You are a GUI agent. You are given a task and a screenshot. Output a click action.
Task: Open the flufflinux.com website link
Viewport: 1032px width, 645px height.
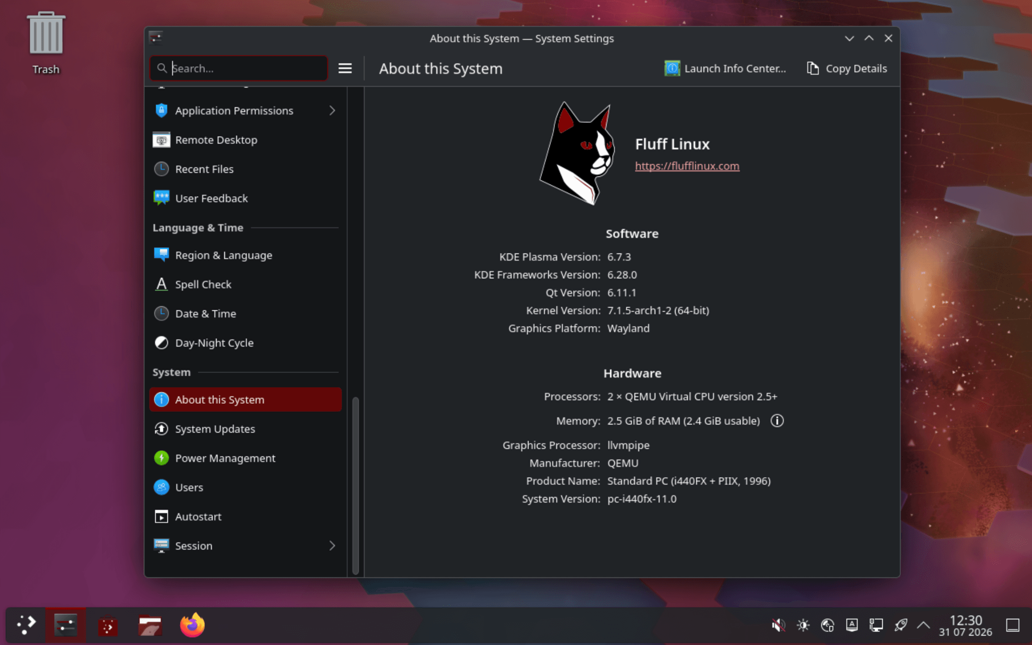pyautogui.click(x=687, y=166)
